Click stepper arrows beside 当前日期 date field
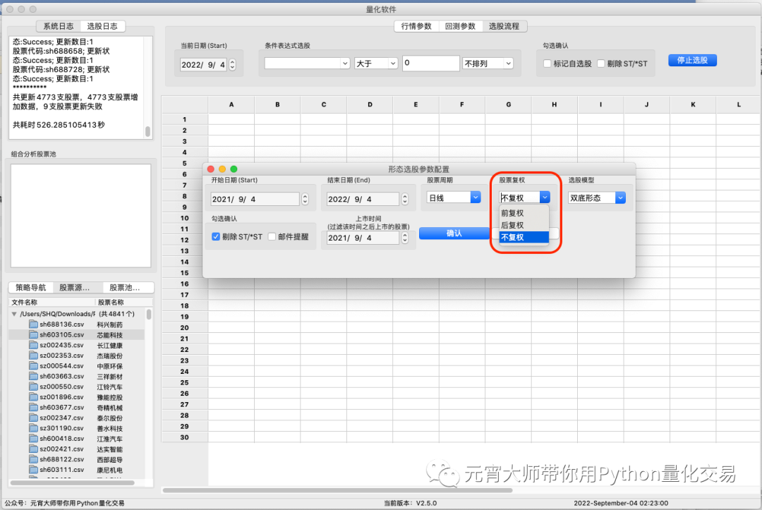Image resolution: width=762 pixels, height=510 pixels. 232,65
